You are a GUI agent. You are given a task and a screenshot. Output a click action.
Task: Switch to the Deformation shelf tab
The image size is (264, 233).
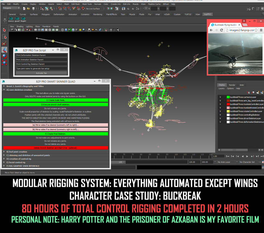pyautogui.click(x=59, y=15)
